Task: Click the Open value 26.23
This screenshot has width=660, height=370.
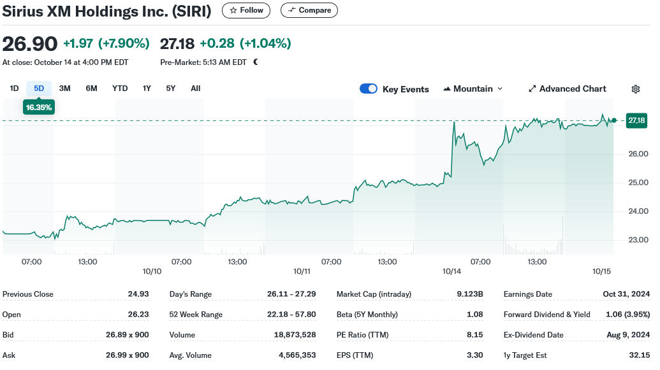Action: (138, 315)
